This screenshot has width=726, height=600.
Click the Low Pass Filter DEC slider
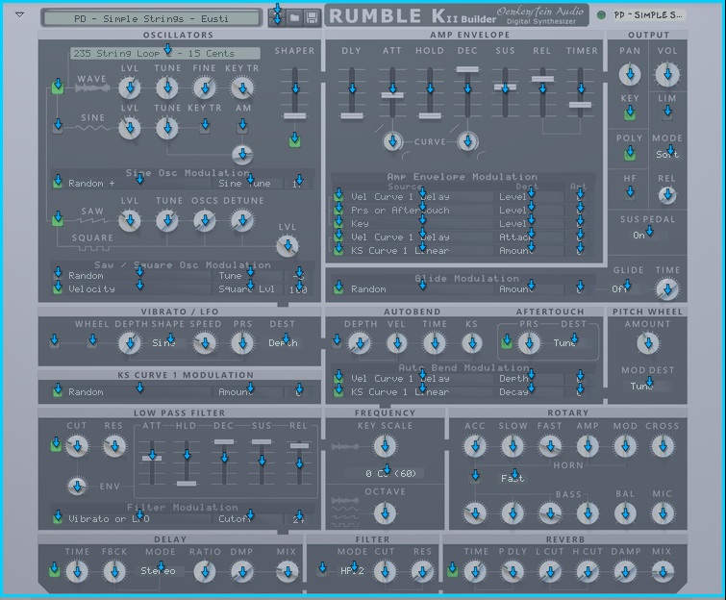[224, 462]
